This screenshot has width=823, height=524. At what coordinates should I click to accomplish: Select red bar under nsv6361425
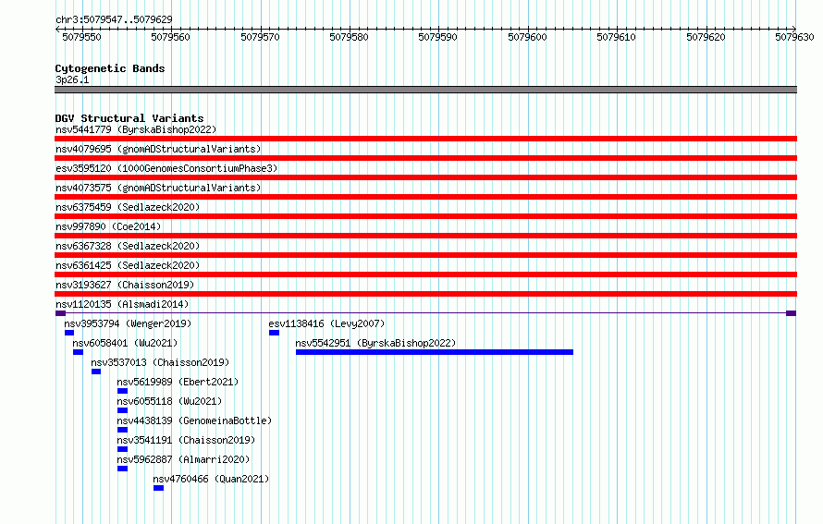(425, 274)
